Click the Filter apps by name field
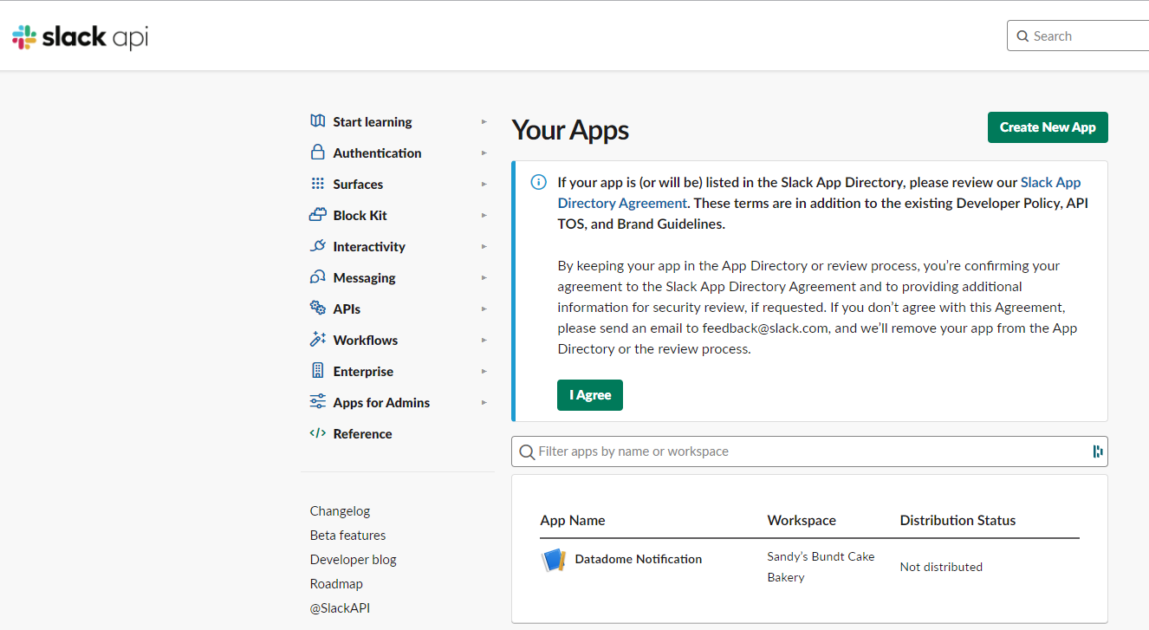Image resolution: width=1149 pixels, height=630 pixels. click(809, 451)
